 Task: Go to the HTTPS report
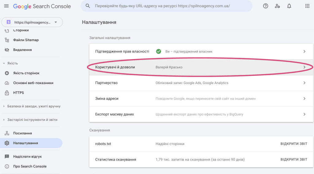(18, 93)
